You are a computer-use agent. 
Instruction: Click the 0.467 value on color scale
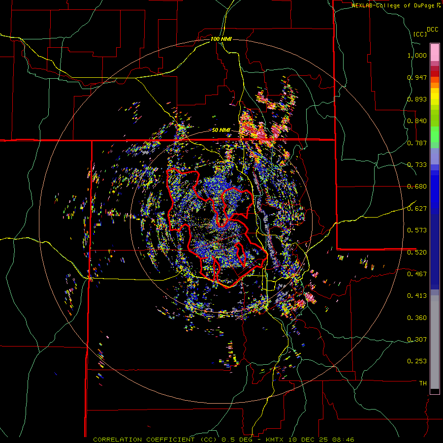point(417,274)
